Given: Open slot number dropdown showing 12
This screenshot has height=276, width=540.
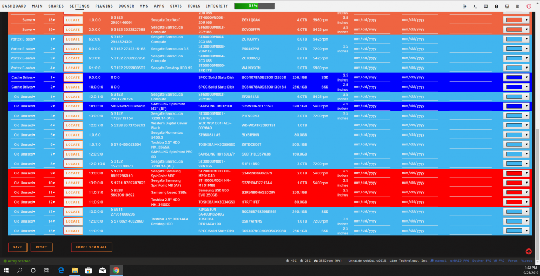Looking at the screenshot, I should tap(49, 202).
